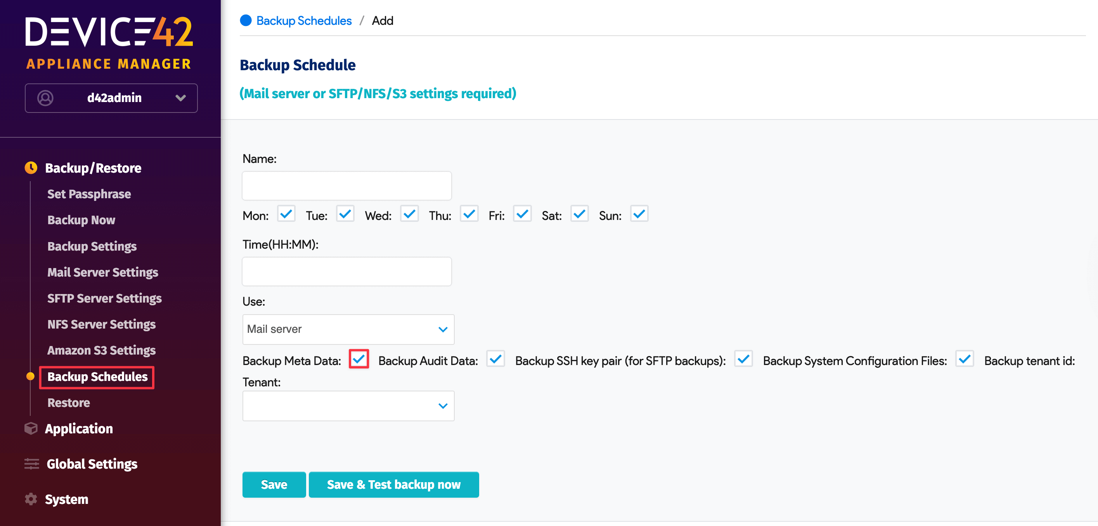Click the d42admin user avatar icon
The image size is (1098, 526).
(45, 98)
